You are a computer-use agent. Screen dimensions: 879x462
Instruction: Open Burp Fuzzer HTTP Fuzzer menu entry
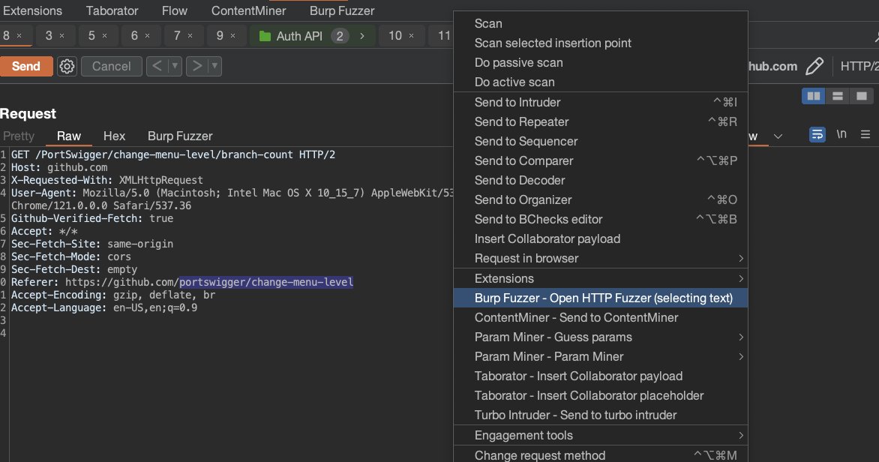point(601,298)
